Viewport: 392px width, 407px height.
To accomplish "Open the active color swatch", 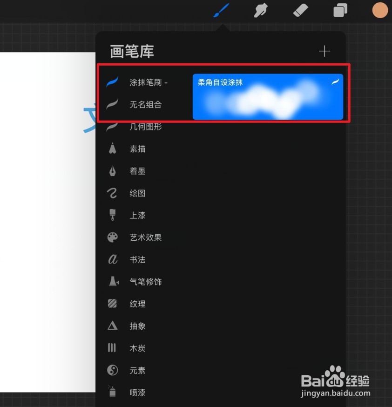I will click(380, 10).
